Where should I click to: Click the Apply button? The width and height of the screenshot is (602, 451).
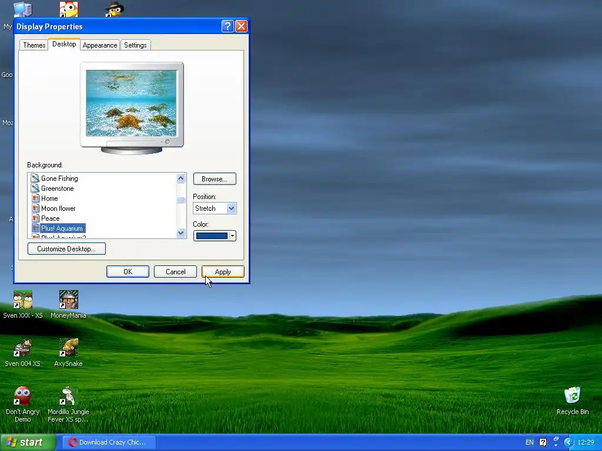pos(223,271)
